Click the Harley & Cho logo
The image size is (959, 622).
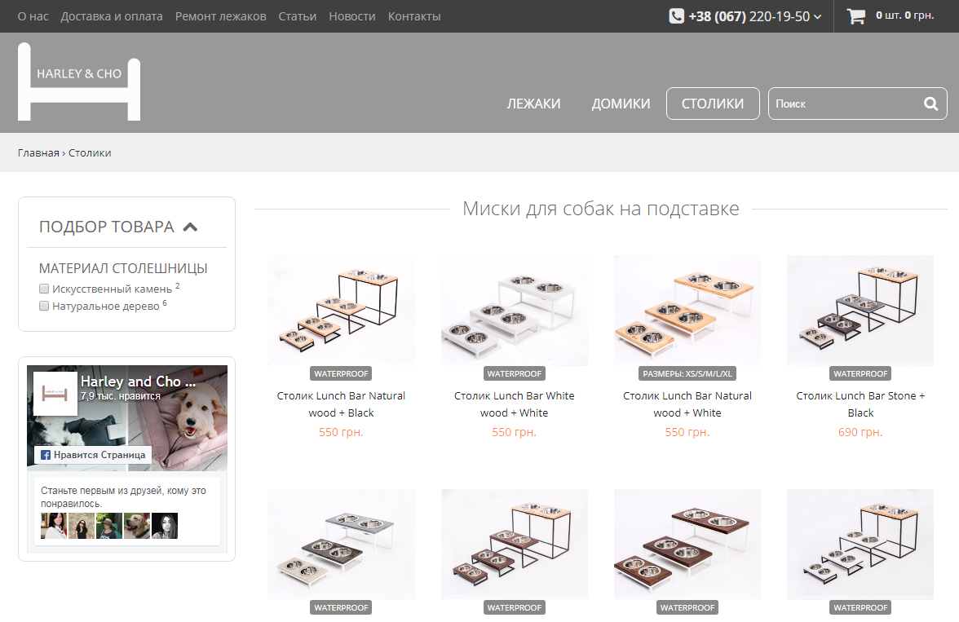pyautogui.click(x=79, y=82)
